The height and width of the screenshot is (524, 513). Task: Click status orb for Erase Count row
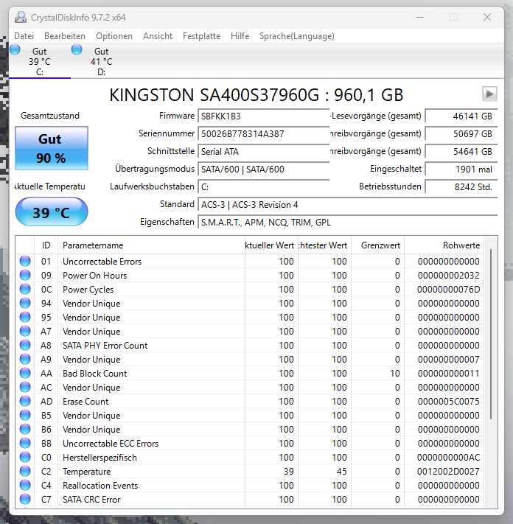pos(25,401)
